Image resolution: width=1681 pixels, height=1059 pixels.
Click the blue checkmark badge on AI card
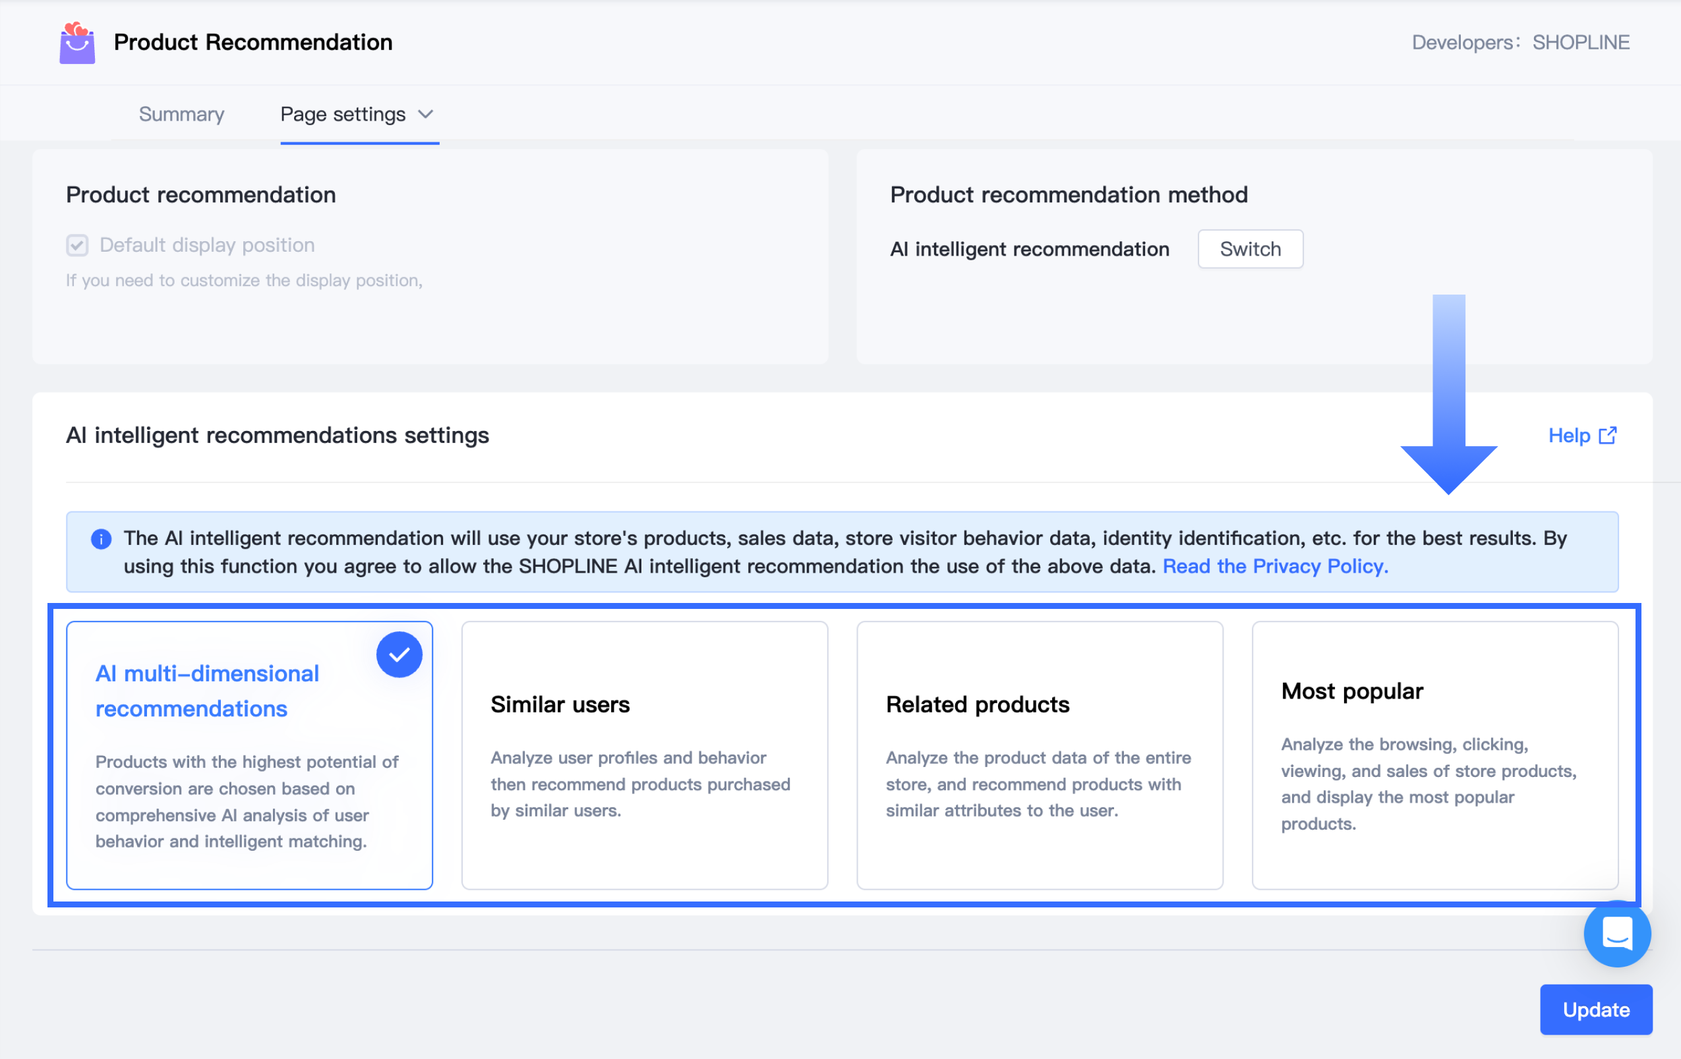point(399,654)
